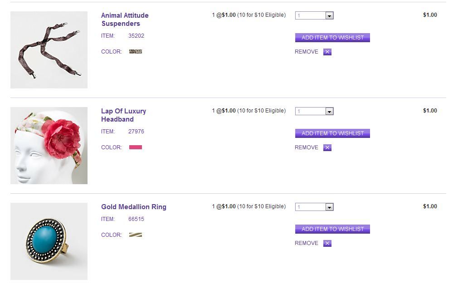Select the pink color swatch for headband
458x289 pixels.
click(136, 147)
